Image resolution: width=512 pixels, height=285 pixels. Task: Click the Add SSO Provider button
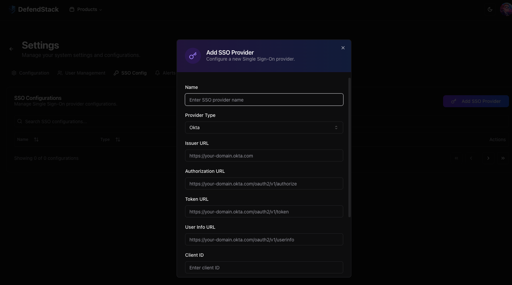[x=476, y=101]
